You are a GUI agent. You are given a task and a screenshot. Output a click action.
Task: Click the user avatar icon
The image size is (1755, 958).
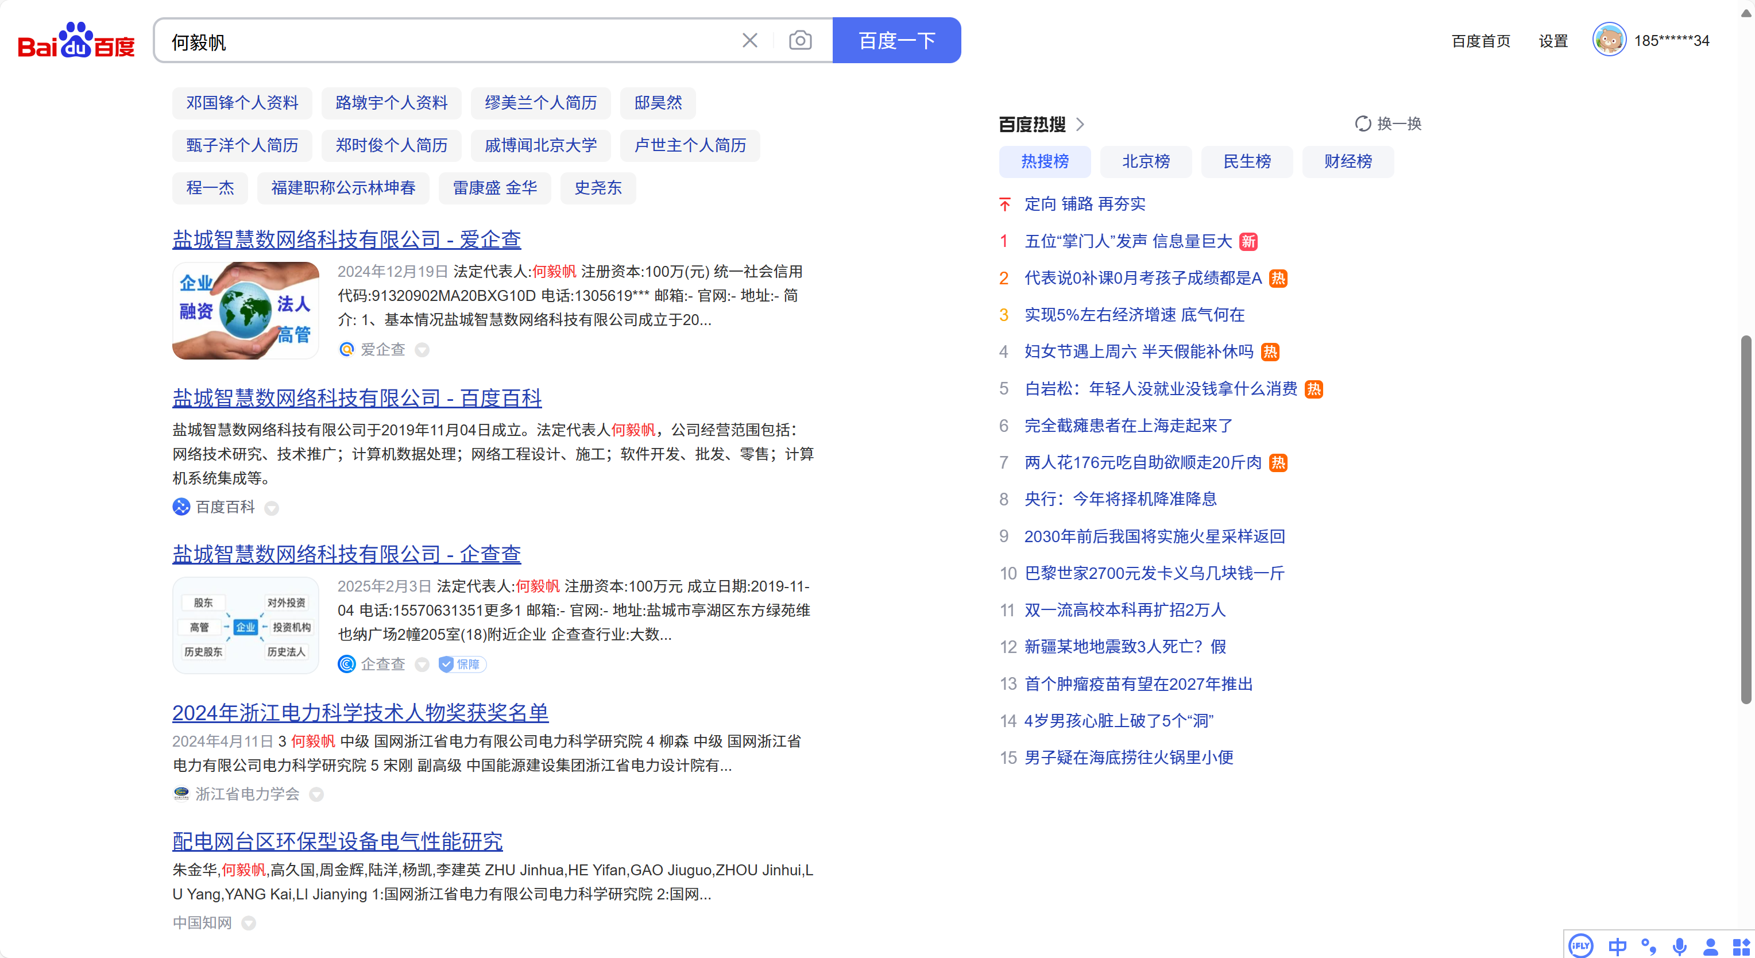pos(1609,40)
